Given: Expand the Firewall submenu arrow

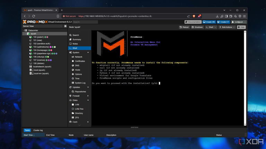Looking at the screenshot, I should click(x=88, y=96).
